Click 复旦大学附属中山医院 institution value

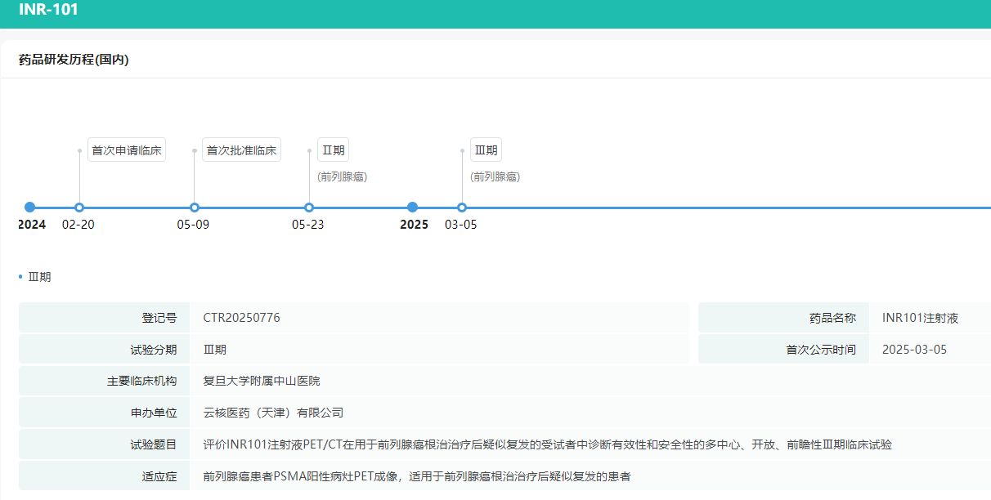(x=262, y=381)
